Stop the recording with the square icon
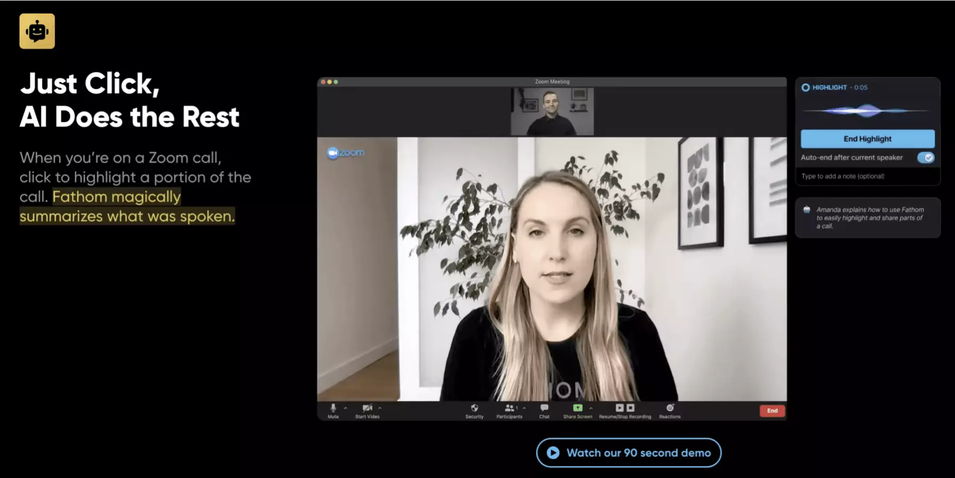 click(x=631, y=408)
